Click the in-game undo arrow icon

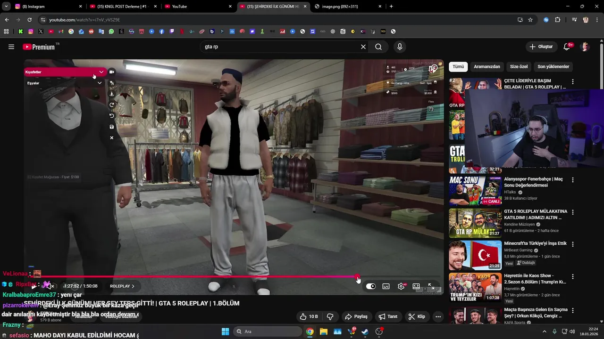(x=112, y=116)
